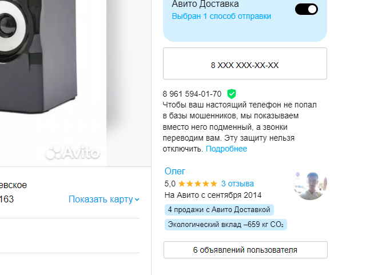366x275 pixels.
Task: Toggle the Авито Доставка switch
Action: point(307,9)
